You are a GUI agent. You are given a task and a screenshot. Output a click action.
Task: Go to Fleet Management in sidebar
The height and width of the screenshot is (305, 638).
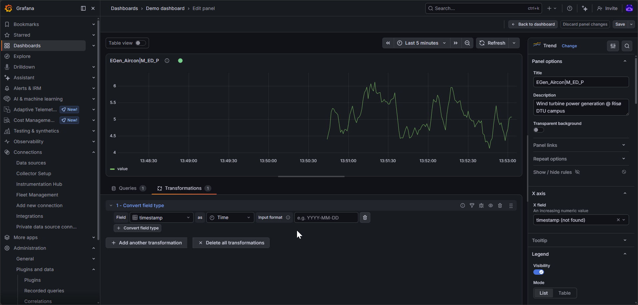[x=37, y=195]
